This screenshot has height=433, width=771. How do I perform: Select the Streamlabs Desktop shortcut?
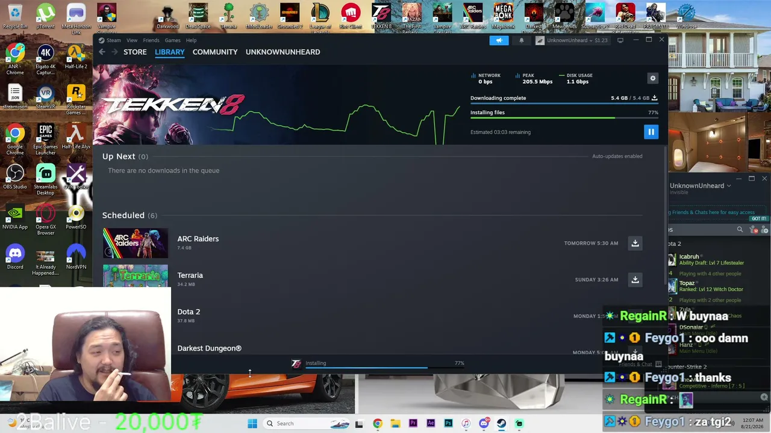46,180
